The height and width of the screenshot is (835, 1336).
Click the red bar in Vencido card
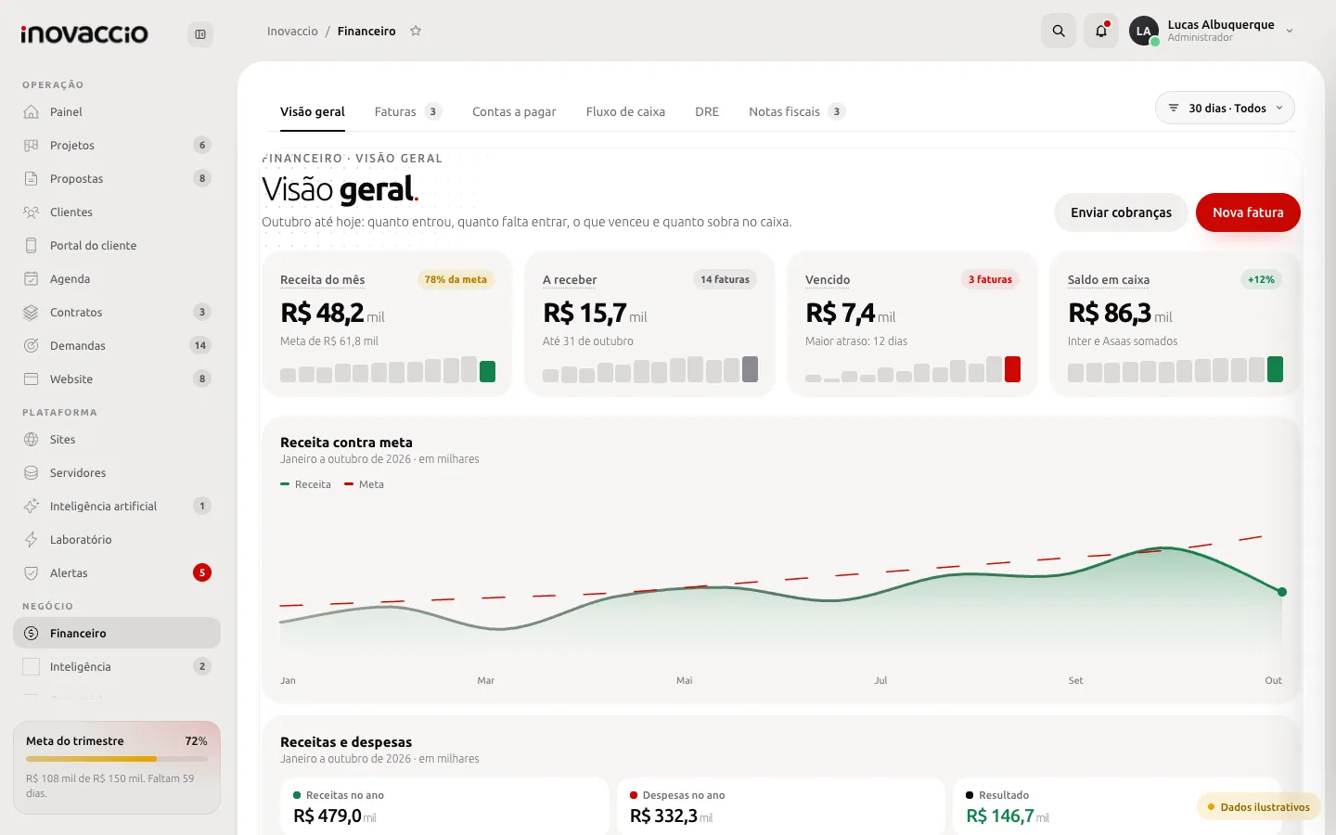1012,369
